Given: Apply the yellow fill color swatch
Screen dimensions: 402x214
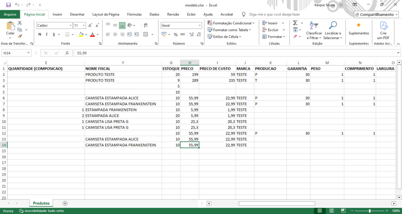Looking at the screenshot, I should (x=81, y=34).
